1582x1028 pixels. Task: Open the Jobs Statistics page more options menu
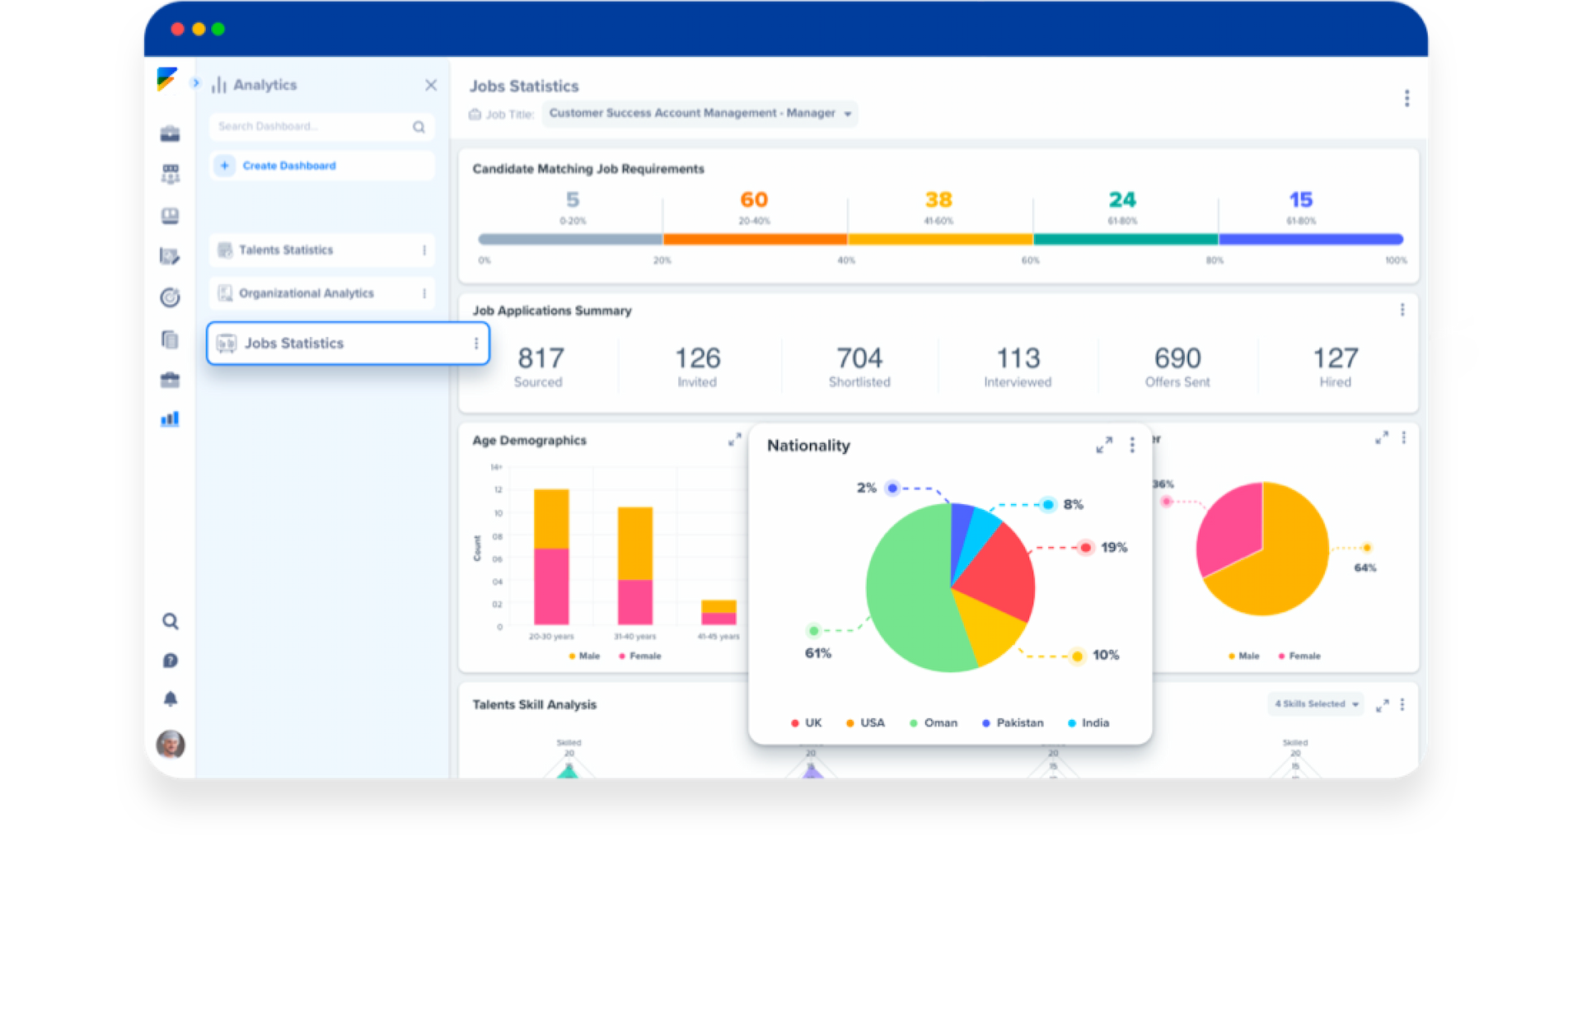coord(1406,98)
